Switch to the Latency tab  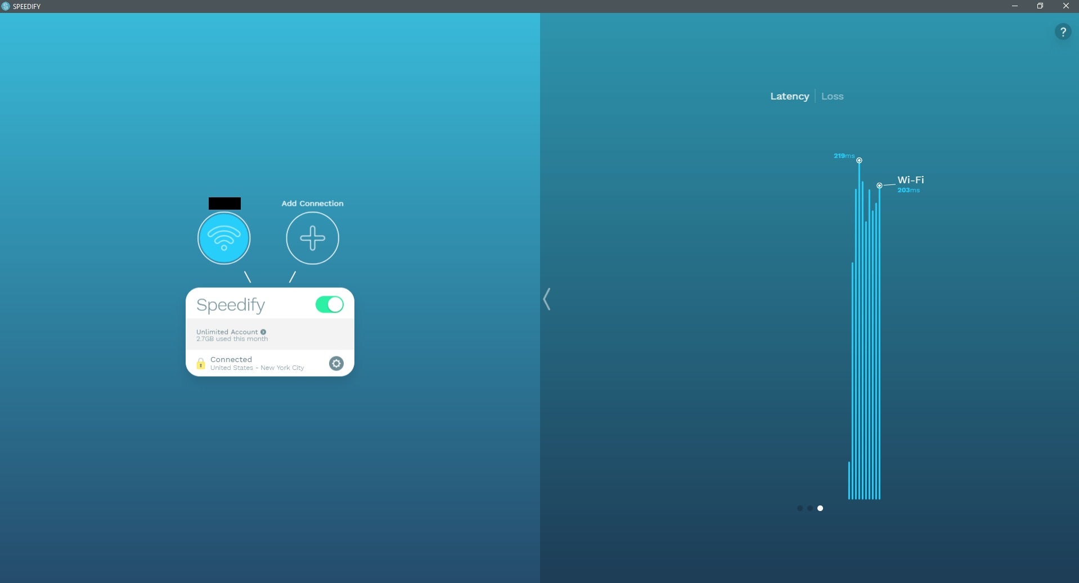(789, 96)
